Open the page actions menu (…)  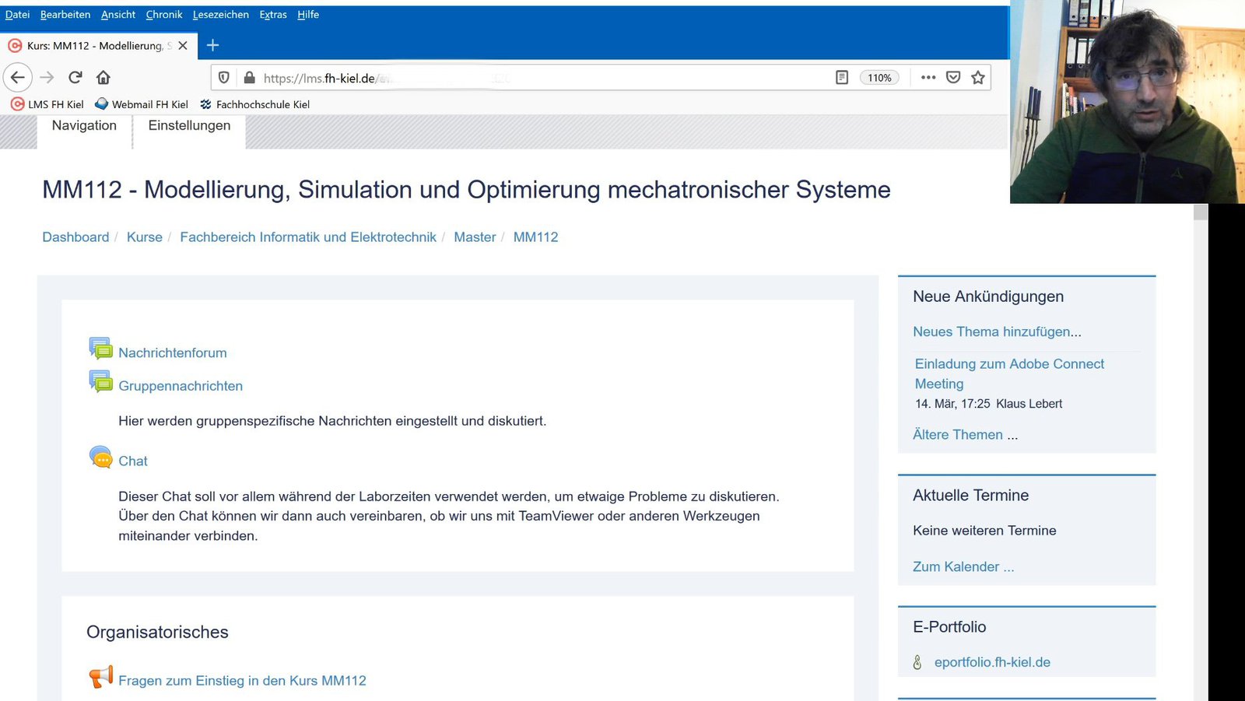(928, 77)
